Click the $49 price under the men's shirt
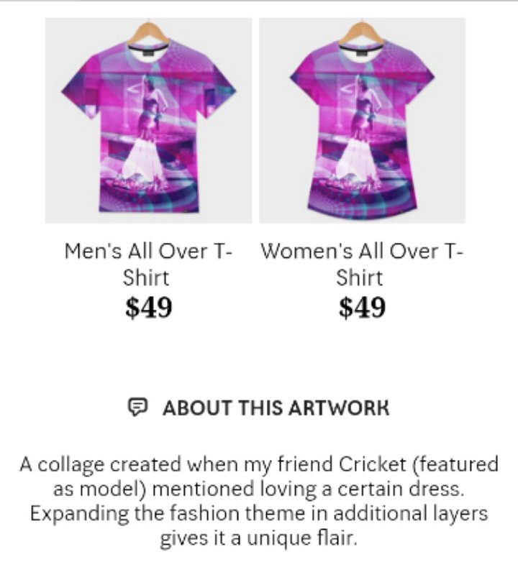Screen dimensions: 518x575 148,308
